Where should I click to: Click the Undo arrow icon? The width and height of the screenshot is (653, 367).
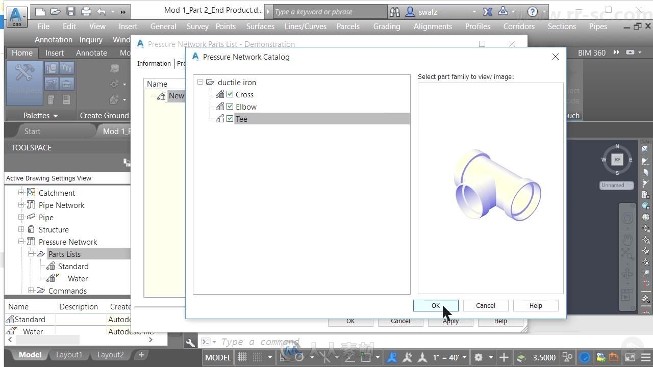[102, 11]
